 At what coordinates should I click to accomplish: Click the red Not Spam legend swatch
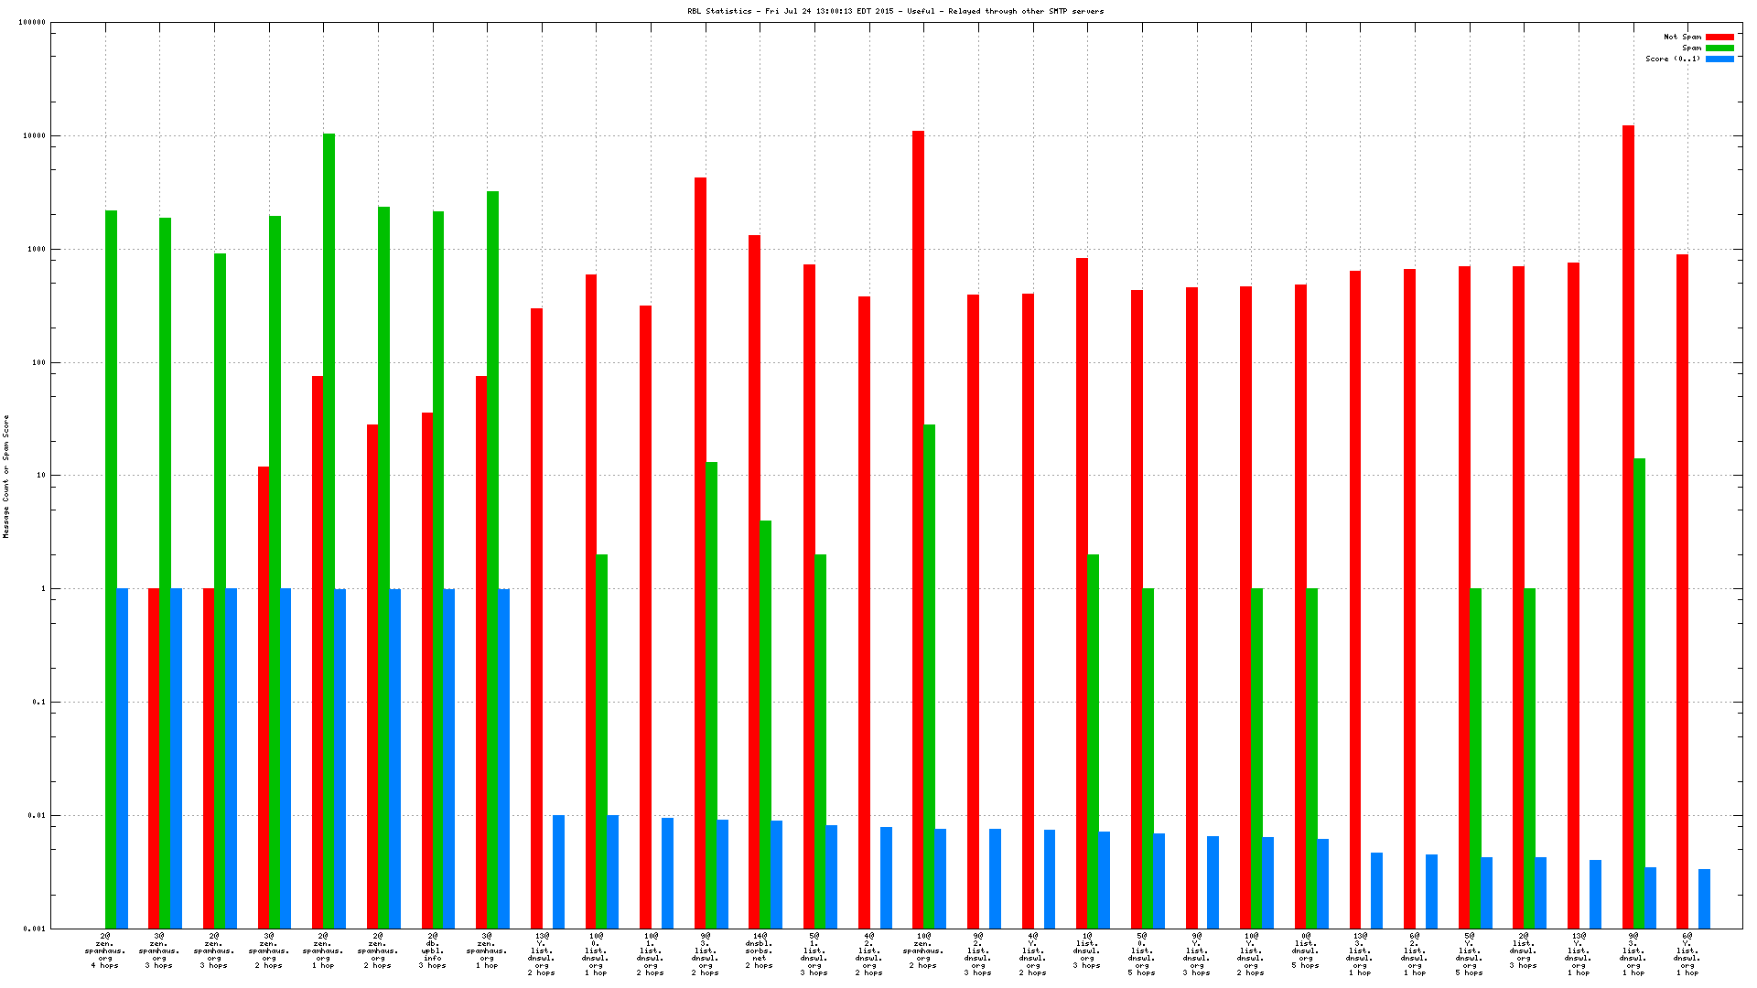tap(1719, 37)
